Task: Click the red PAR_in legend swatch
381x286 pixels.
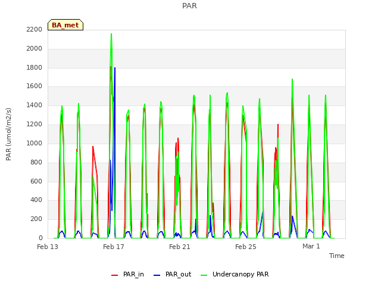Action: (x=114, y=275)
